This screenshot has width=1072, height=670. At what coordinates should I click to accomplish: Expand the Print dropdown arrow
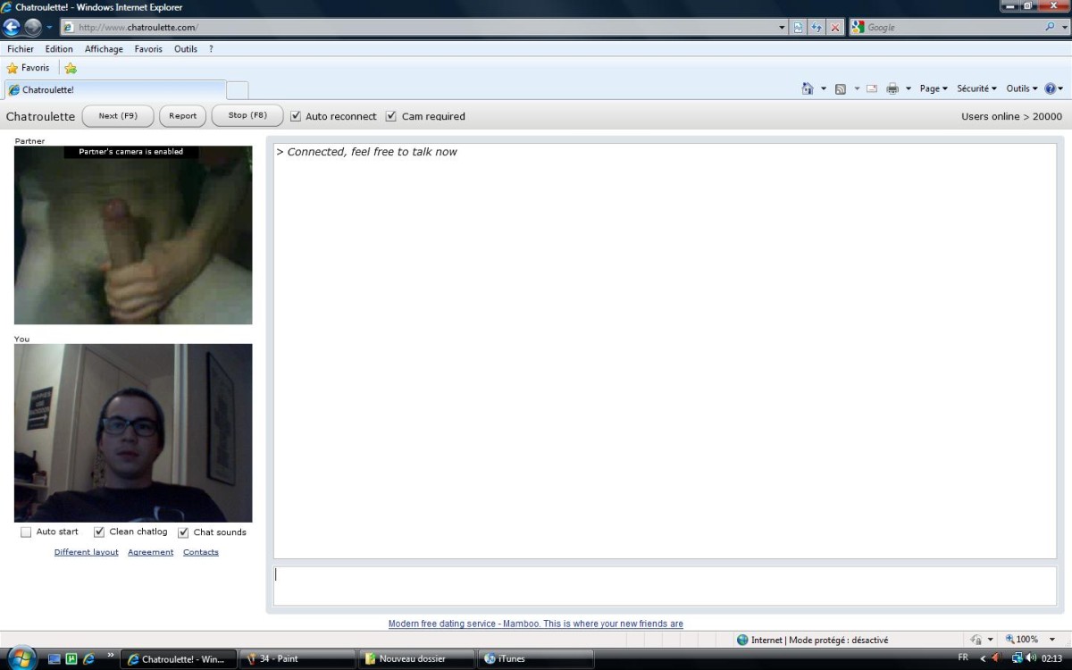[x=909, y=88]
